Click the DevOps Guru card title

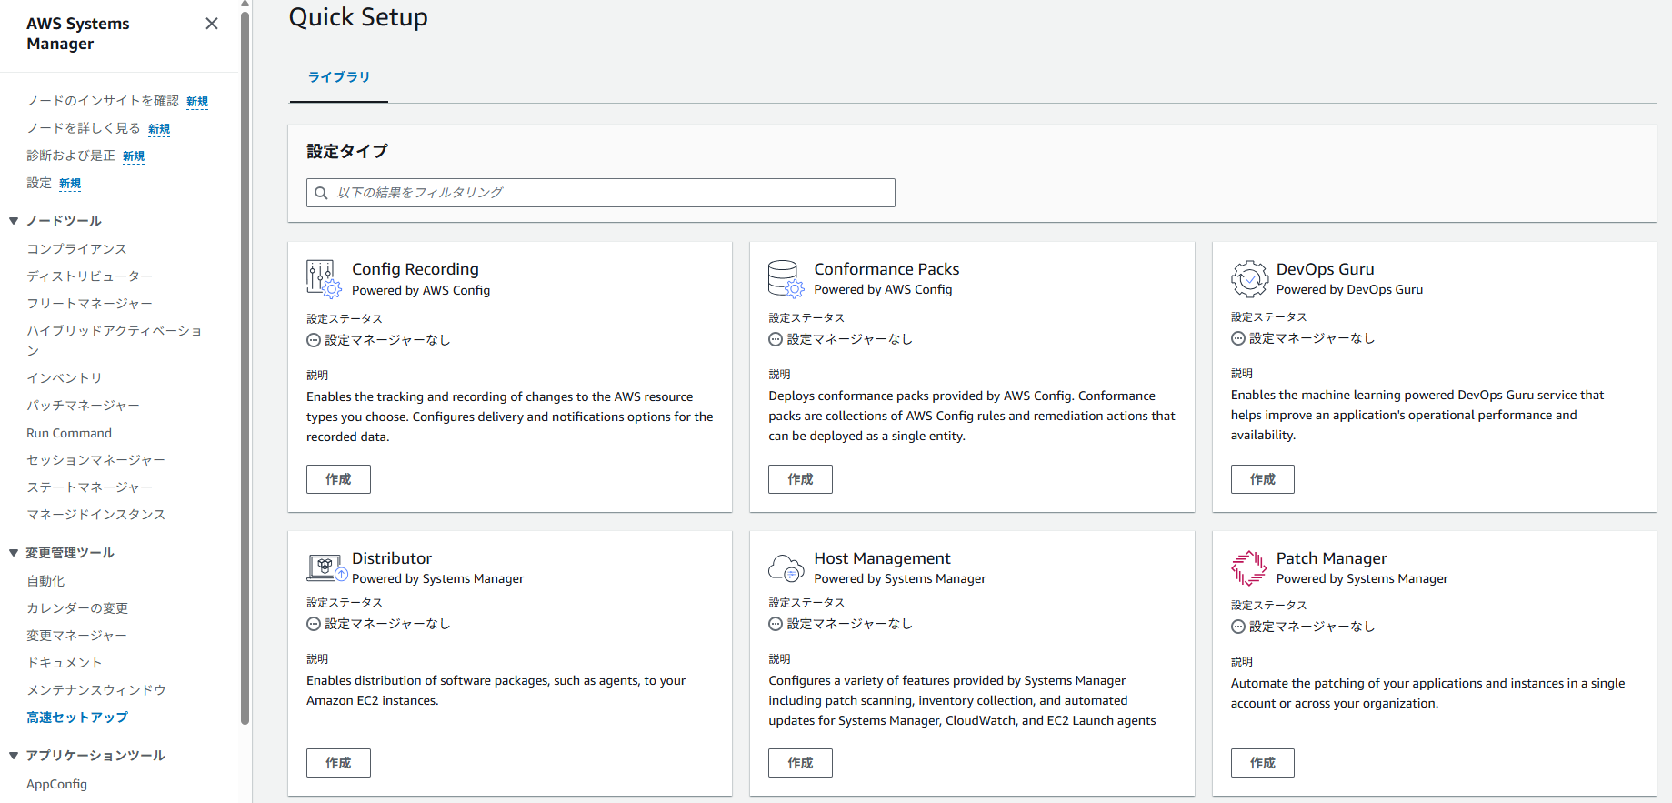coord(1325,269)
